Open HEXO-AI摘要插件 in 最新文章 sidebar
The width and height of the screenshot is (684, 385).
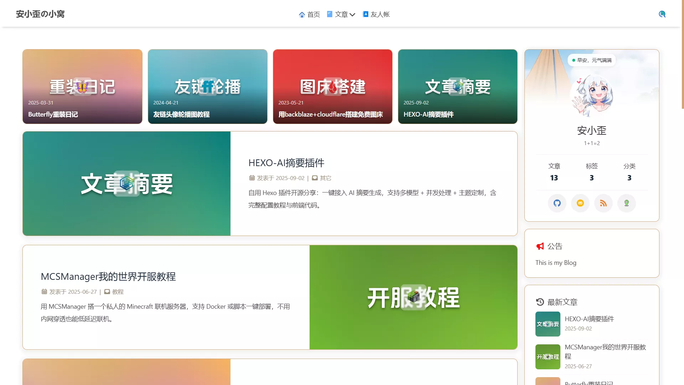pos(589,319)
